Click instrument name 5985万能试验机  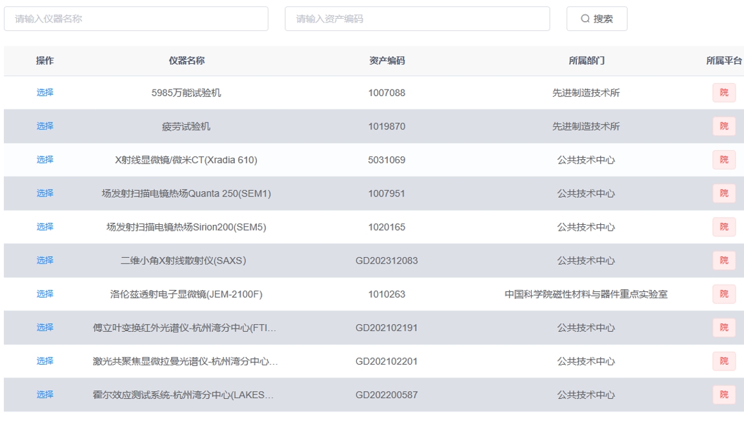click(186, 93)
